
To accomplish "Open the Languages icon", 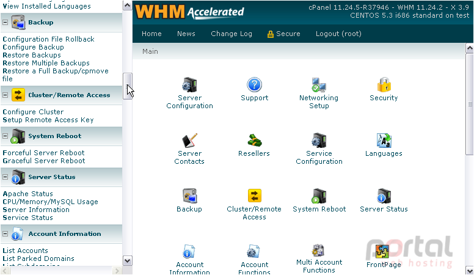I will [x=384, y=141].
